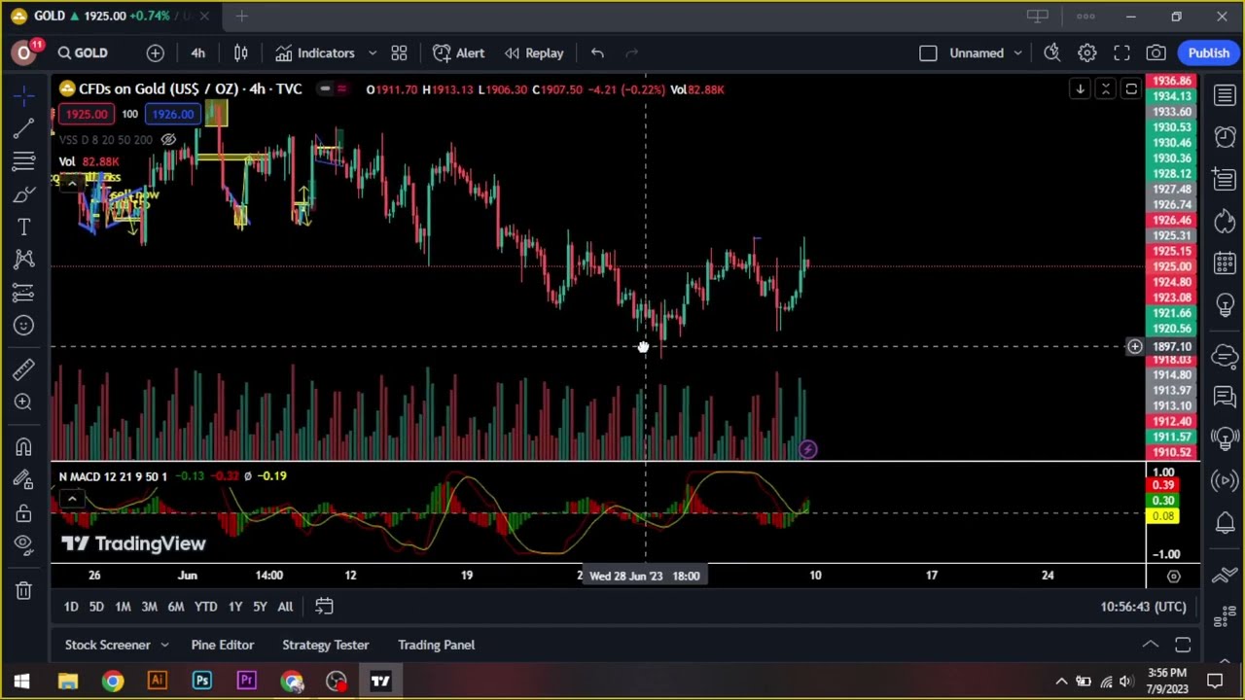The height and width of the screenshot is (700, 1245).
Task: Toggle magnet mode in left toolbar
Action: [x=24, y=446]
